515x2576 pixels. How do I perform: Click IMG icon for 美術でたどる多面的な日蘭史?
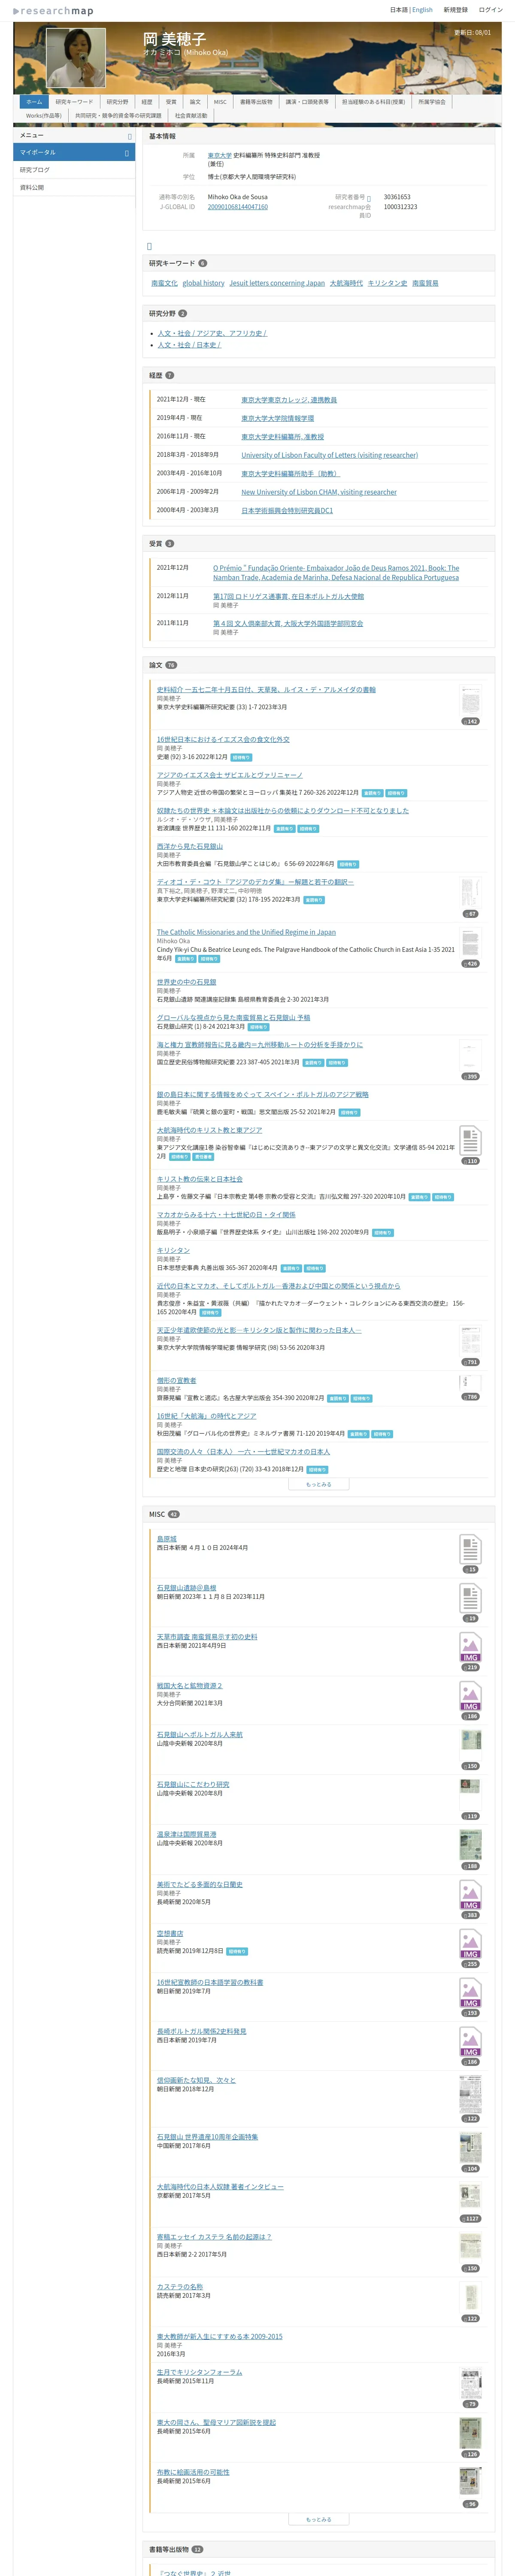coord(470,1895)
